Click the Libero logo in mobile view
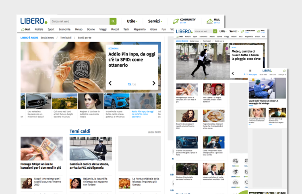Image resolution: width=302 pixels, height=194 pixels. point(267,71)
